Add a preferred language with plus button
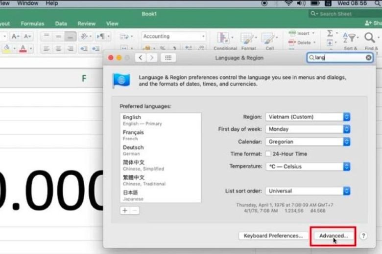This screenshot has height=254, width=382. [125, 211]
